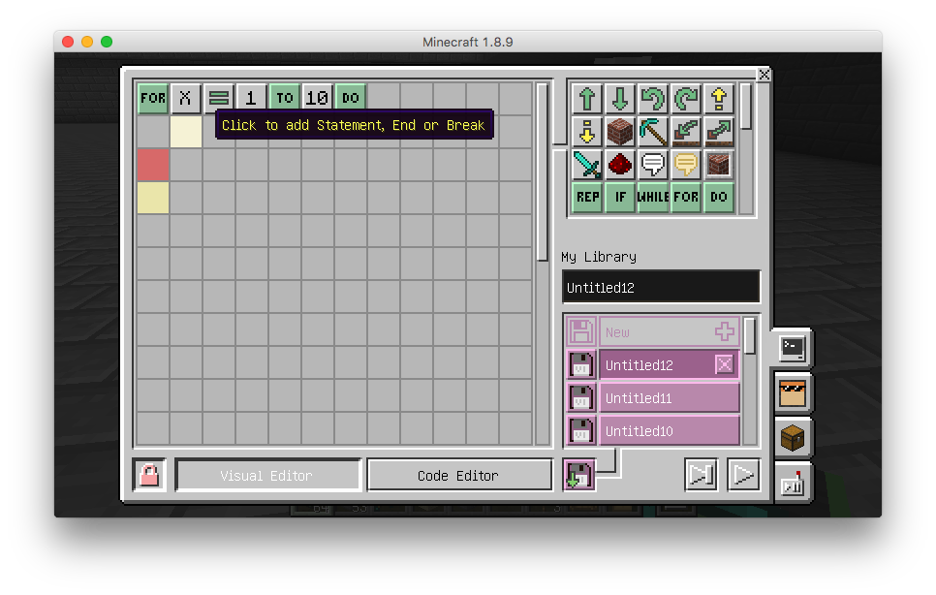Screen dimensions: 936x595
Task: Click the equals operator cell in the FOR loop
Action: 218,98
